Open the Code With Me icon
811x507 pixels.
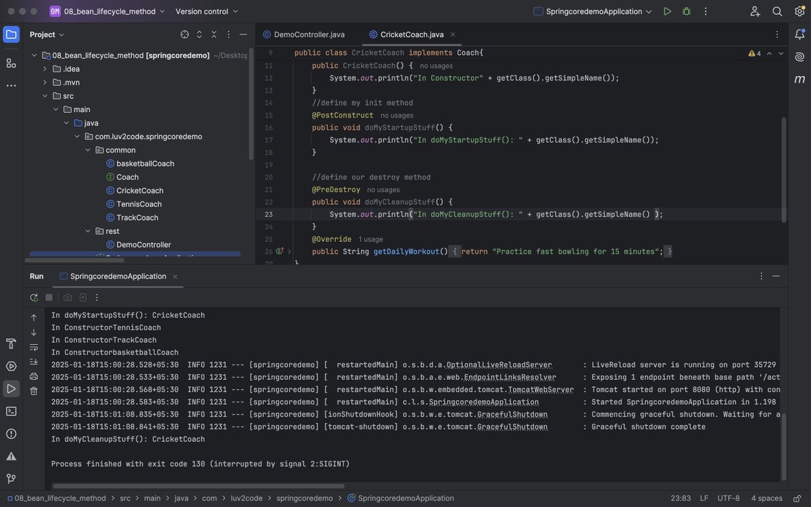(x=756, y=11)
